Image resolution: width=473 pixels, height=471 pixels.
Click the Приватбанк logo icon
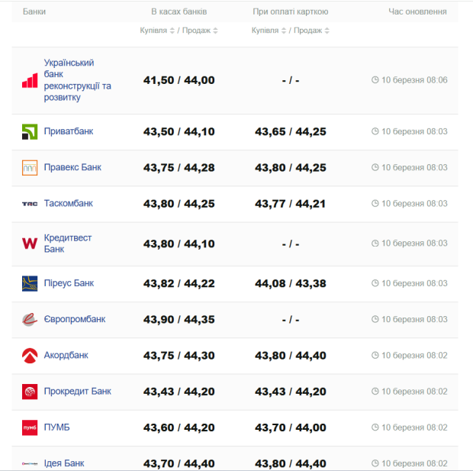pos(30,131)
